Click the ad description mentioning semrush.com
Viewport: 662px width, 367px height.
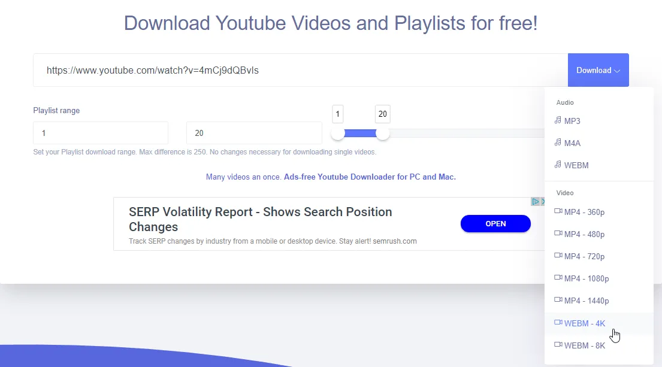pos(273,241)
